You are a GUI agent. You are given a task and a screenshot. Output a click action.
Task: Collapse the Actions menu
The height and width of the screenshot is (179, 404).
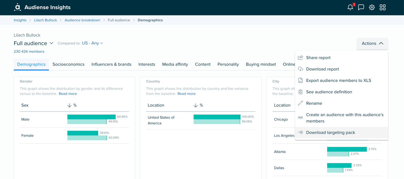tap(372, 43)
